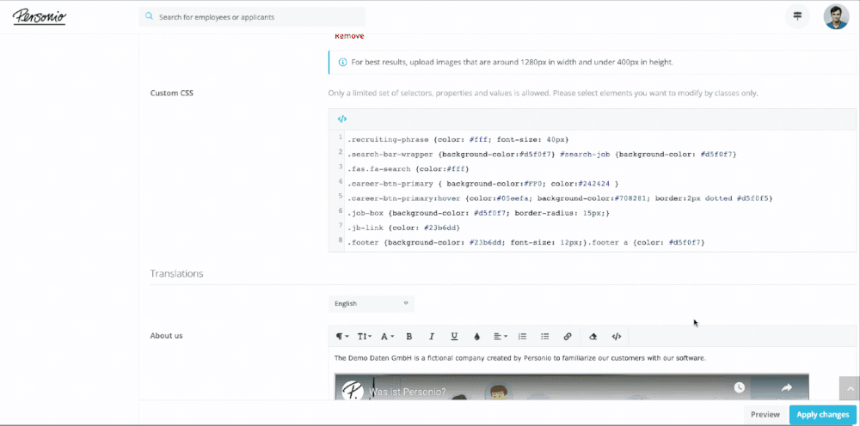The width and height of the screenshot is (860, 426).
Task: Click the underline formatting icon
Action: click(454, 337)
